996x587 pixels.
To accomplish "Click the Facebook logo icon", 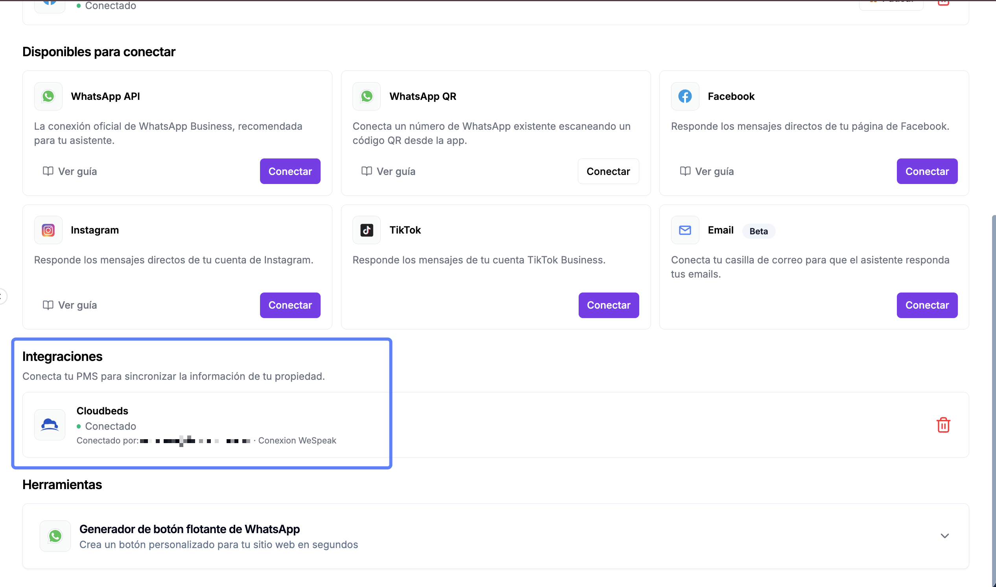I will 685,96.
